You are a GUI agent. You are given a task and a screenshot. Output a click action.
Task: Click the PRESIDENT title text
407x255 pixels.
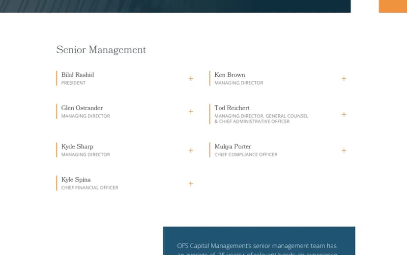(73, 83)
